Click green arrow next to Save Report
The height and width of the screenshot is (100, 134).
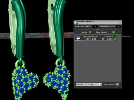114,32
